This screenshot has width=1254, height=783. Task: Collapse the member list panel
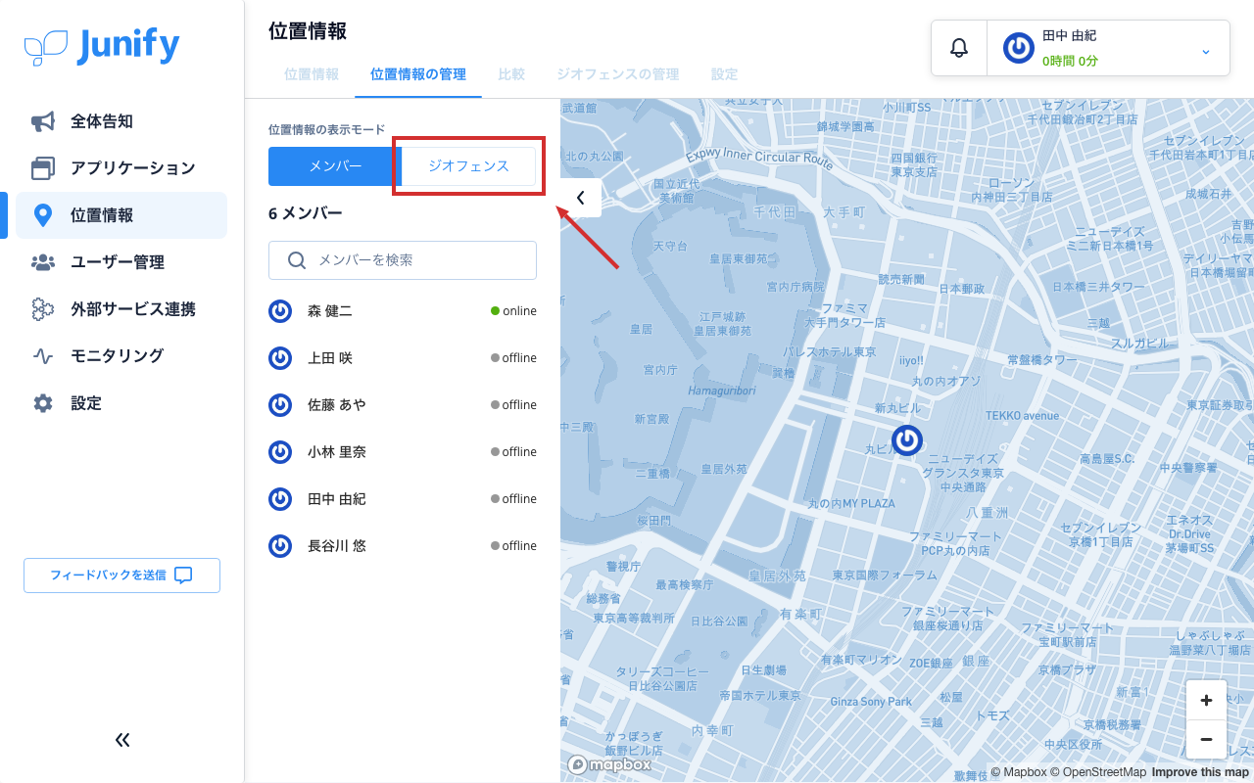point(581,198)
